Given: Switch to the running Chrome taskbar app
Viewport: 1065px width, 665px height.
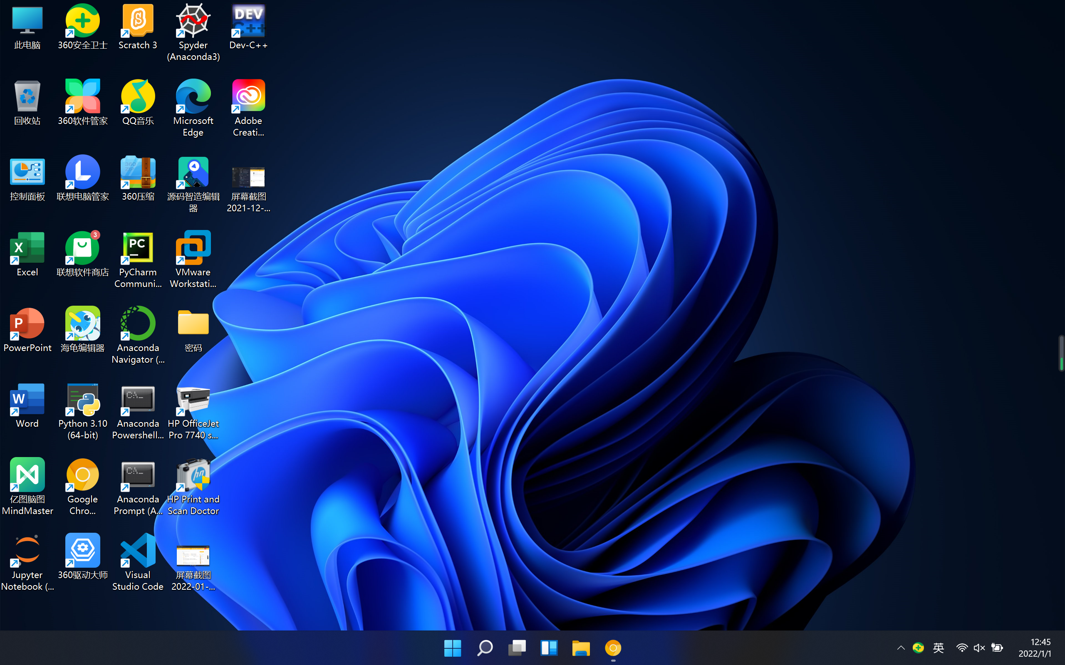Looking at the screenshot, I should pyautogui.click(x=613, y=648).
